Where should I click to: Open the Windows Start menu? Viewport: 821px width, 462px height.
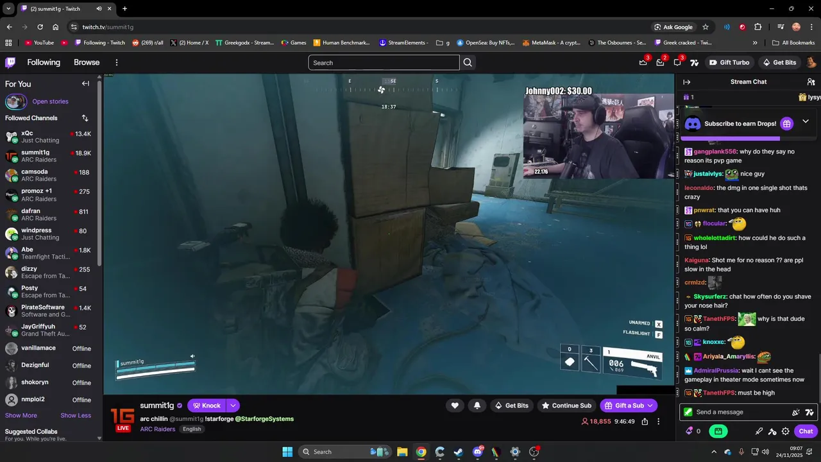click(287, 452)
